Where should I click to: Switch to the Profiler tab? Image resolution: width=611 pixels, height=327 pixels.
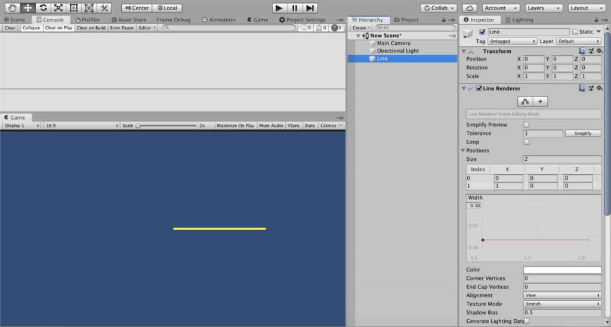88,20
